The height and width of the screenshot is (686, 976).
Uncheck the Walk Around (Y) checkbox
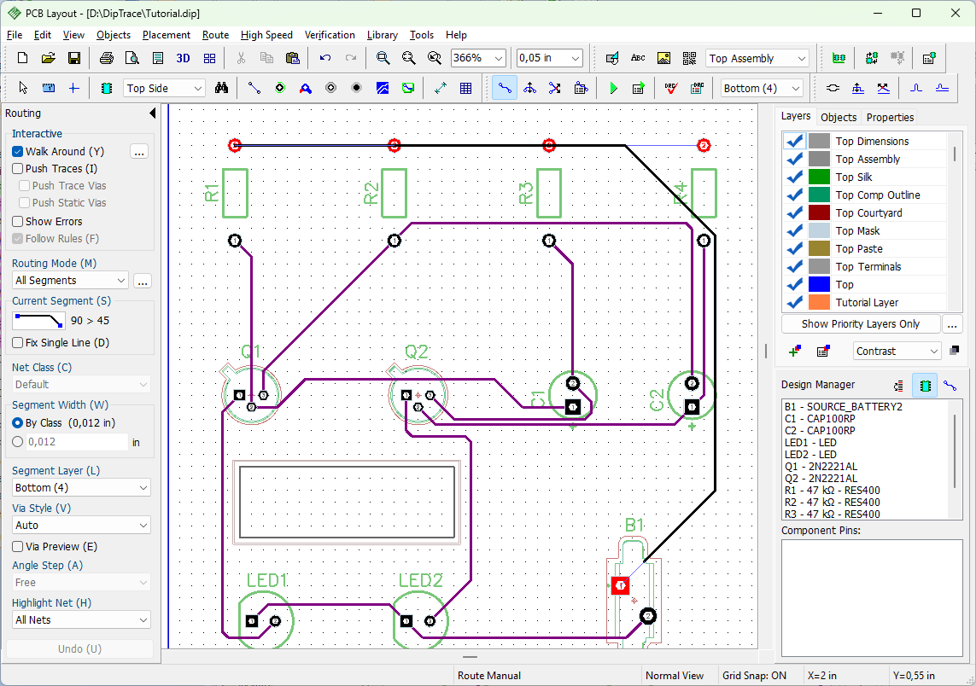(x=17, y=151)
